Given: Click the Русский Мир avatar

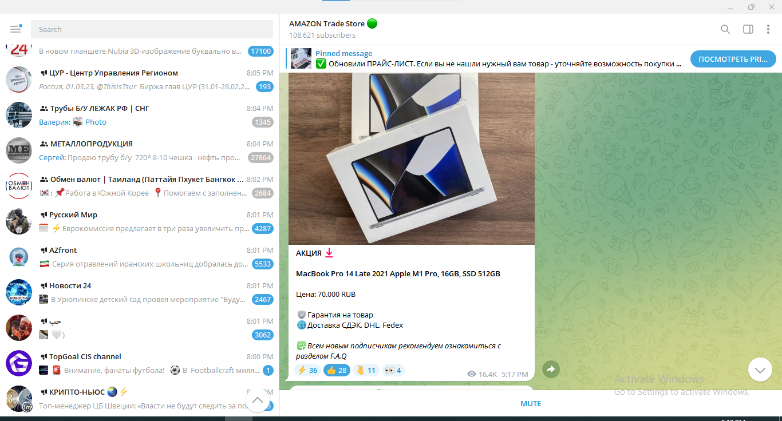Looking at the screenshot, I should [19, 221].
